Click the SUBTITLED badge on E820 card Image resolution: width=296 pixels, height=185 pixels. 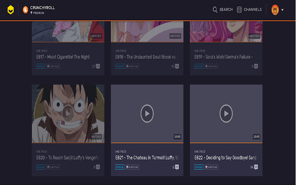pos(53,167)
